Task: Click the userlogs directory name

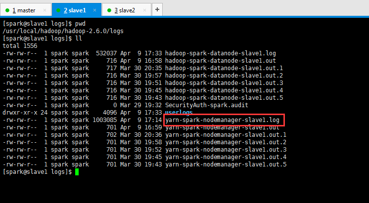Action: 179,113
